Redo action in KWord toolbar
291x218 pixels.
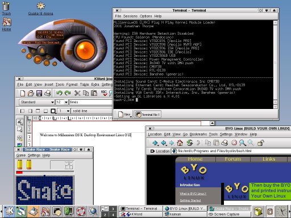tap(68, 93)
